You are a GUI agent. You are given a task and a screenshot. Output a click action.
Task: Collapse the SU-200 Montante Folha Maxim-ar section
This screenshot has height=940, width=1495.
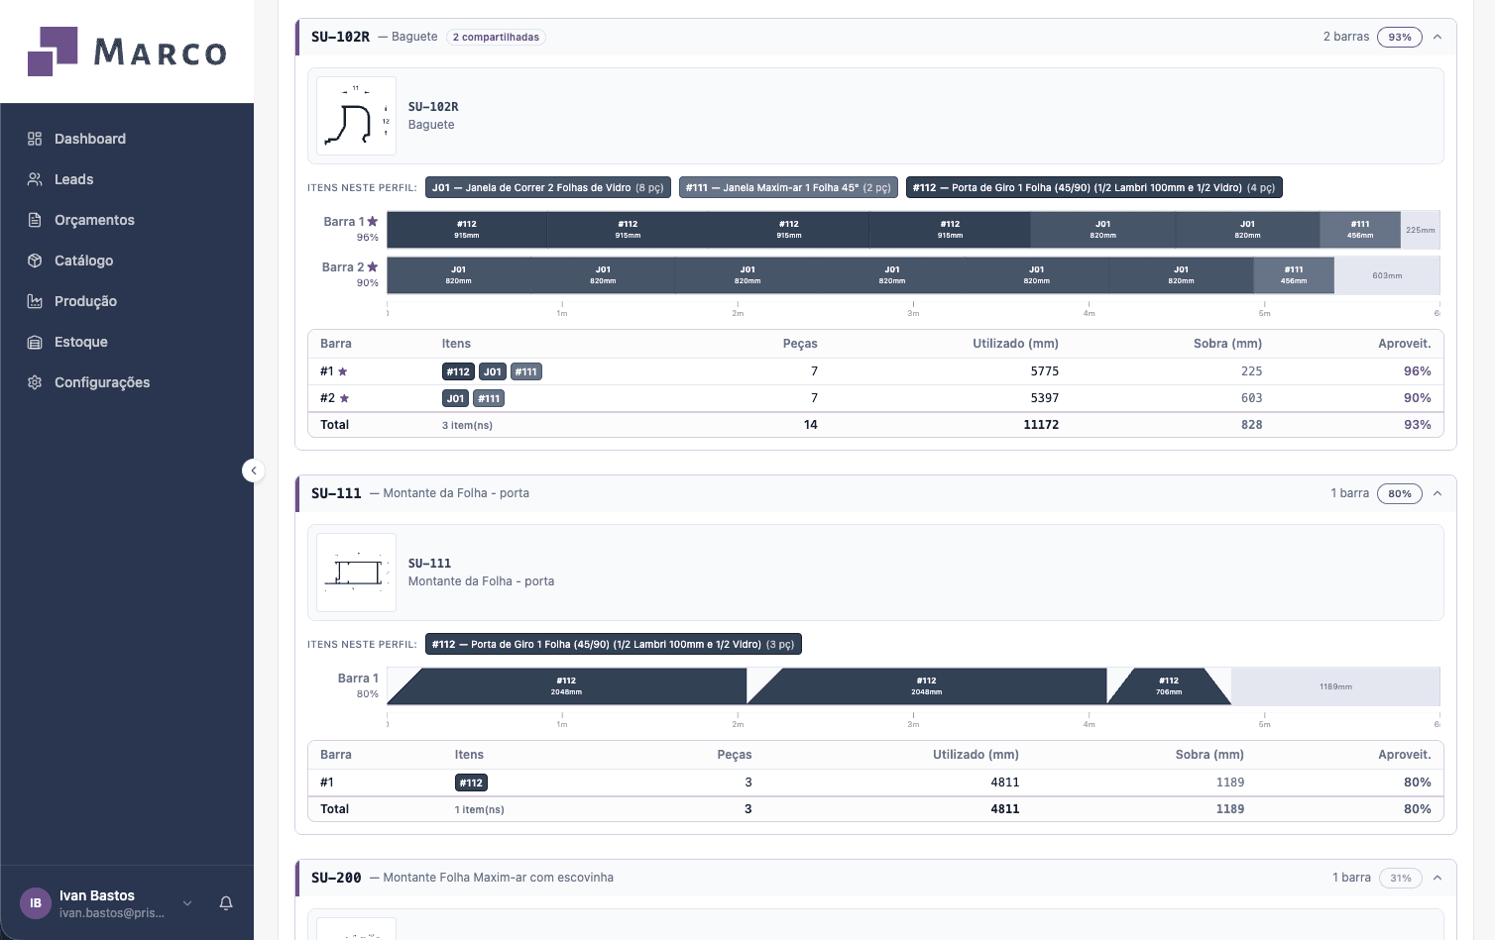point(1437,878)
